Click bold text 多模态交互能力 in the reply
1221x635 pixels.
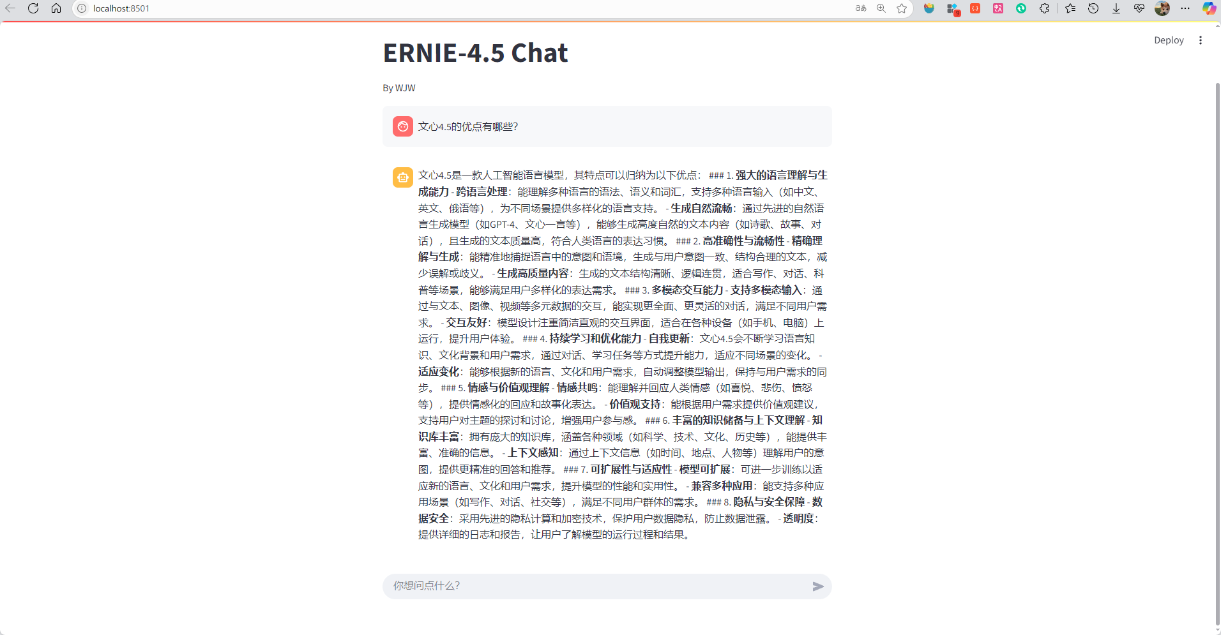click(x=687, y=290)
